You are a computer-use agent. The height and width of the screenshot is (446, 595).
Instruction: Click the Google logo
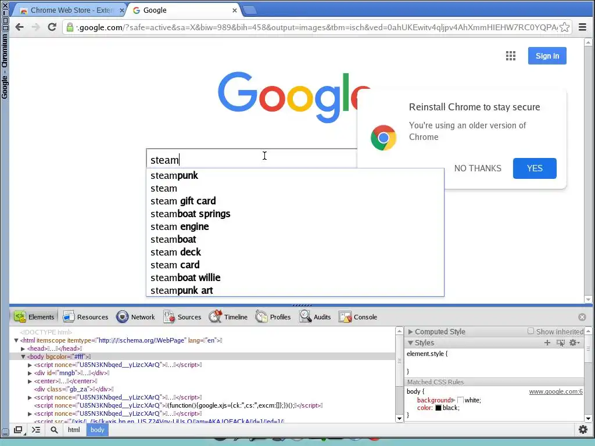coord(294,98)
